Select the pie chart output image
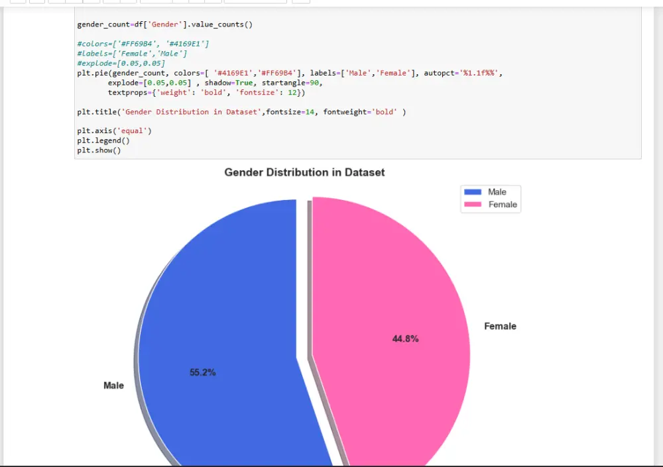Screen dimensions: 663x467 (305, 318)
